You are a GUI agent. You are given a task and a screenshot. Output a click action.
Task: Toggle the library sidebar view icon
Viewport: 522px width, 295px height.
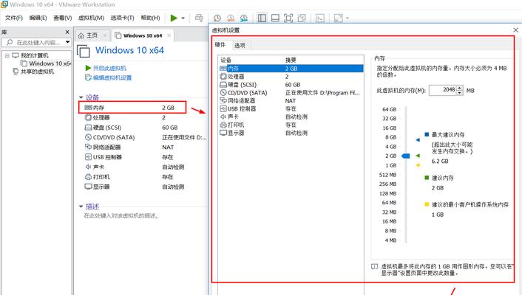click(x=262, y=18)
